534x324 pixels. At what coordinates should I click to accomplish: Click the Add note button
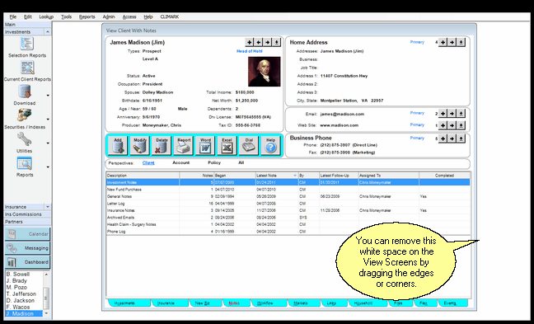118,146
